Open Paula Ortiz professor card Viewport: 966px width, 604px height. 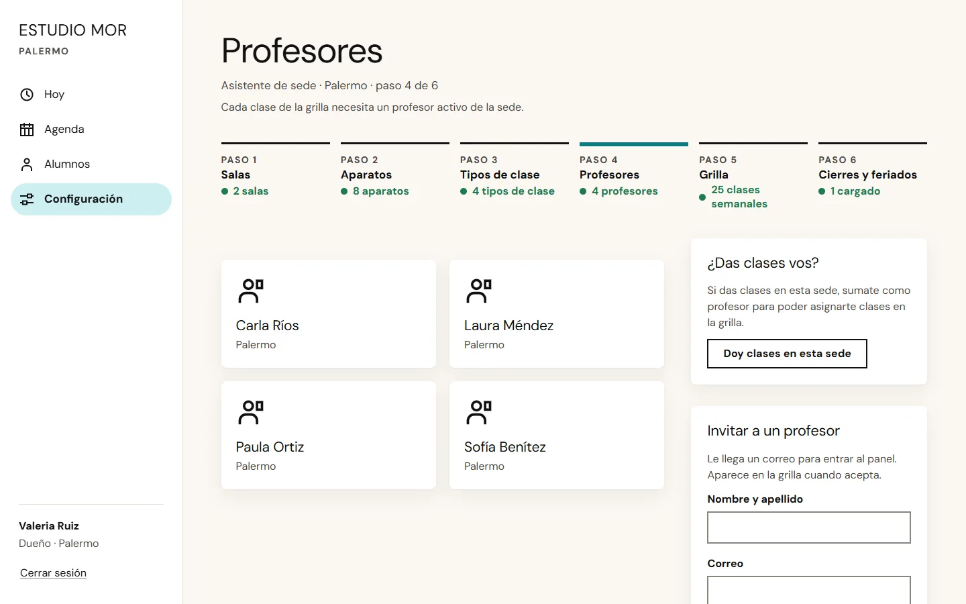(x=329, y=435)
